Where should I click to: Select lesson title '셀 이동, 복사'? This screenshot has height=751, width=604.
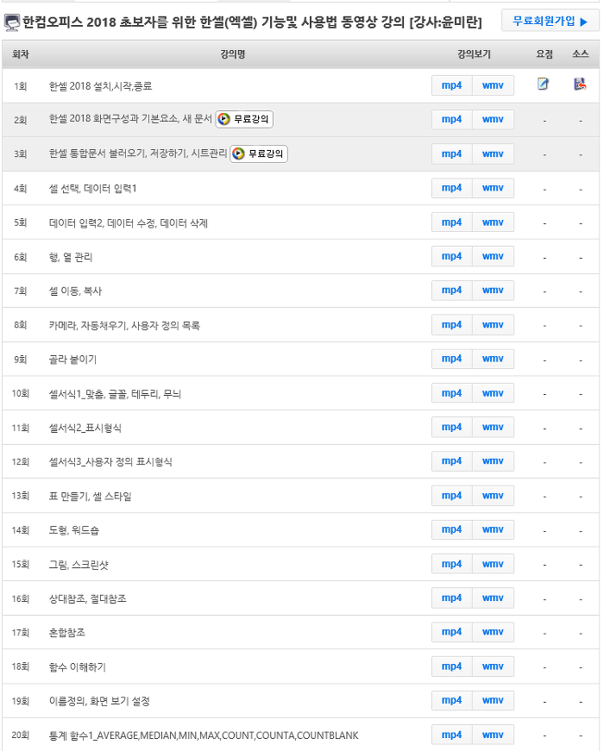tap(75, 291)
